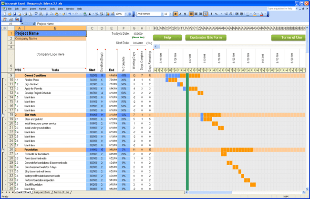Click the Print toolbar icon
The image size is (310, 199).
[x=25, y=14]
